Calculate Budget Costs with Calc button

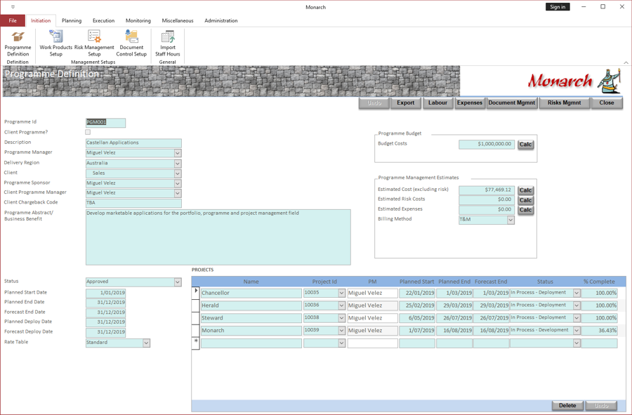525,145
